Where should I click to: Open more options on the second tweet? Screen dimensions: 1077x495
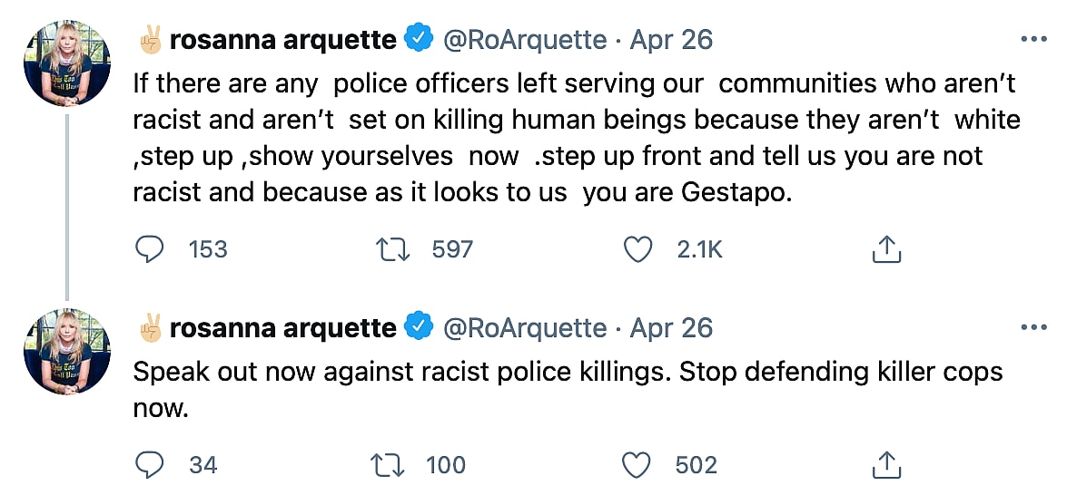click(x=1034, y=327)
